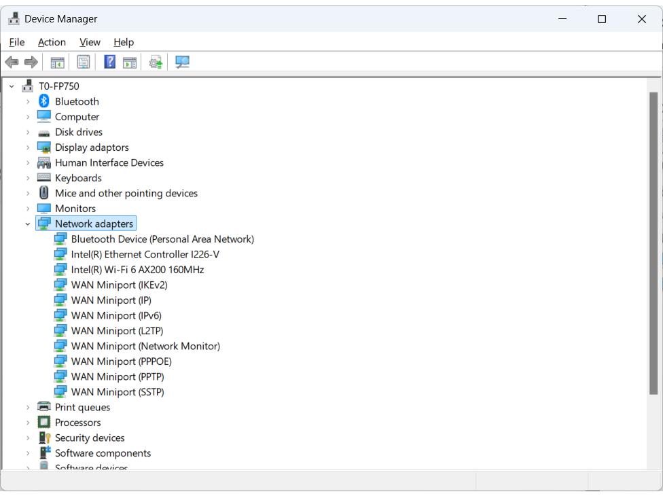The width and height of the screenshot is (663, 496).
Task: Select WAN Miniport (PPPOE) entry
Action: pos(122,361)
